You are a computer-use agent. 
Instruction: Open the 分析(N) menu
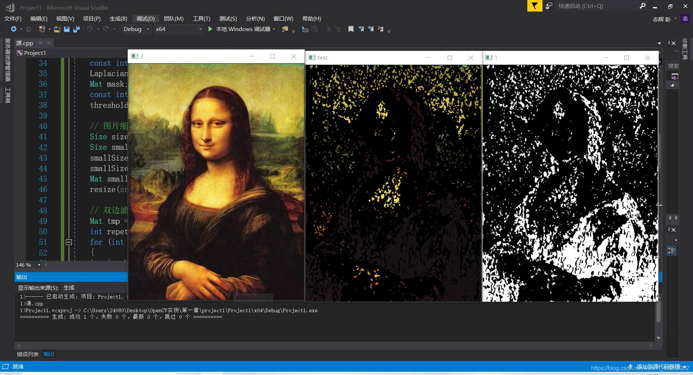click(255, 19)
